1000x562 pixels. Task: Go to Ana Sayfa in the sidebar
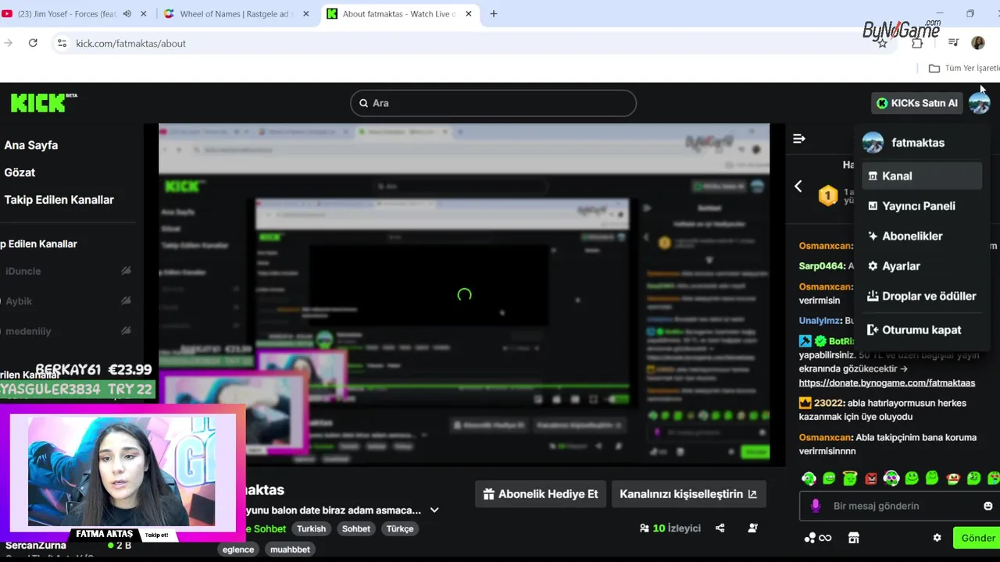tap(31, 145)
